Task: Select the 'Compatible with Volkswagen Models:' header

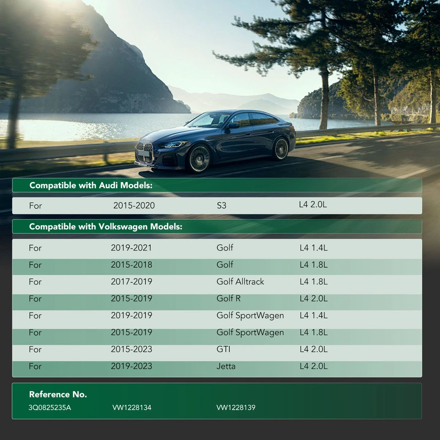Action: (x=106, y=227)
